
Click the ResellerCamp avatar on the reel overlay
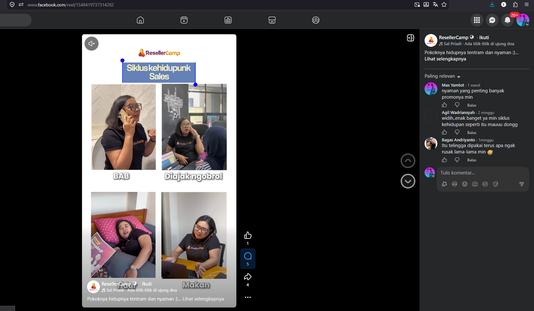click(x=93, y=287)
